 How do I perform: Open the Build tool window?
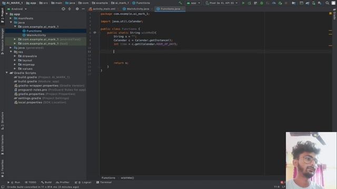click(x=46, y=182)
